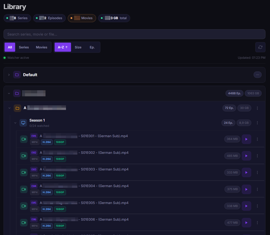270x235 pixels.
Task: Click the 8,9 GB badge
Action: click(244, 123)
